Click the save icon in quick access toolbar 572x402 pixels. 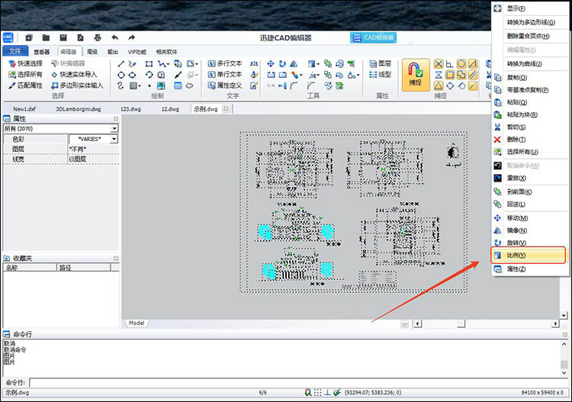[x=63, y=37]
